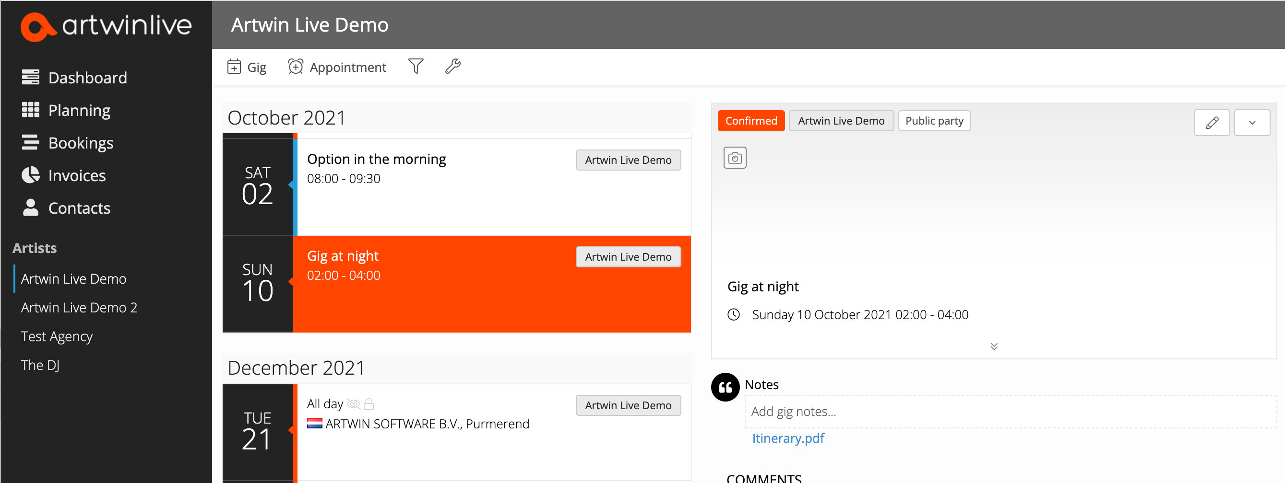Click the Bookings list icon
The height and width of the screenshot is (483, 1285).
click(x=30, y=142)
